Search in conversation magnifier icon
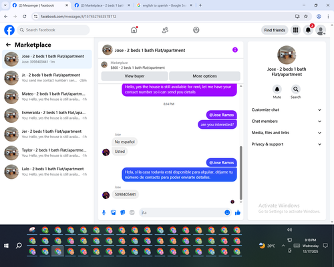The width and height of the screenshot is (334, 267). point(296,89)
